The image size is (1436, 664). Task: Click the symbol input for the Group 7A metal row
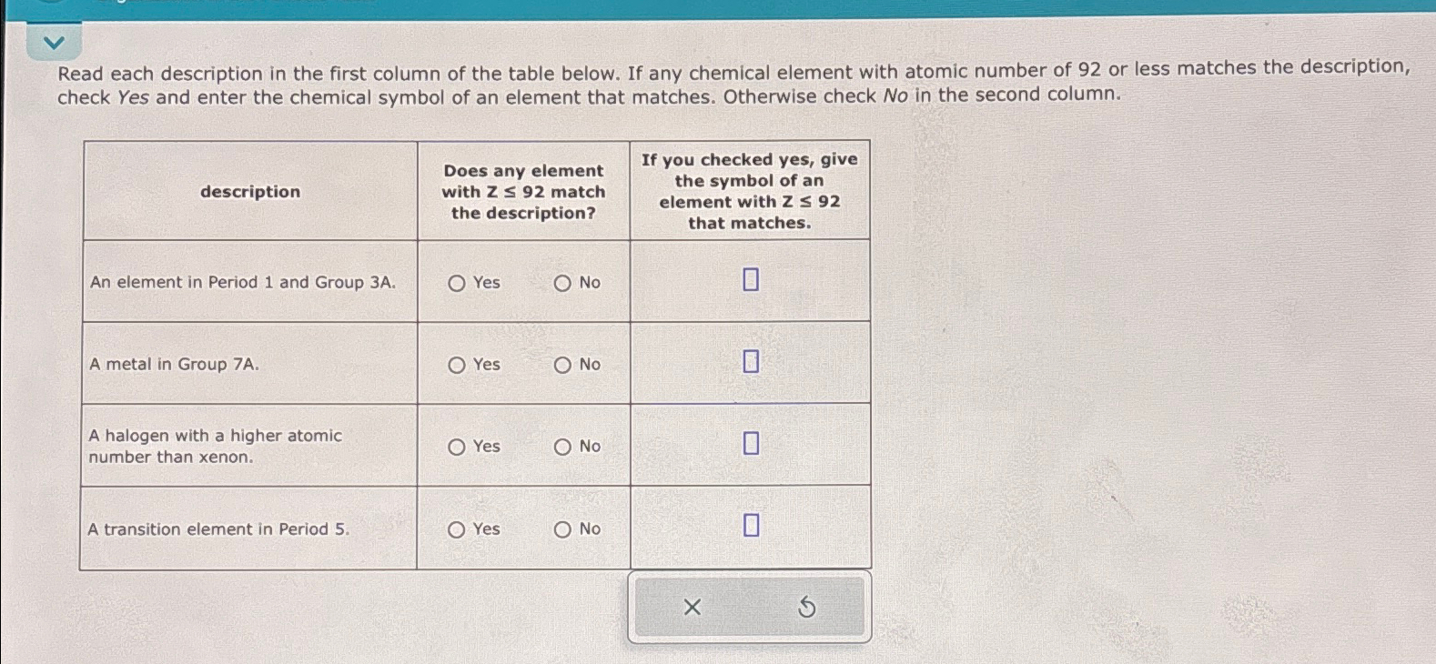tap(750, 360)
